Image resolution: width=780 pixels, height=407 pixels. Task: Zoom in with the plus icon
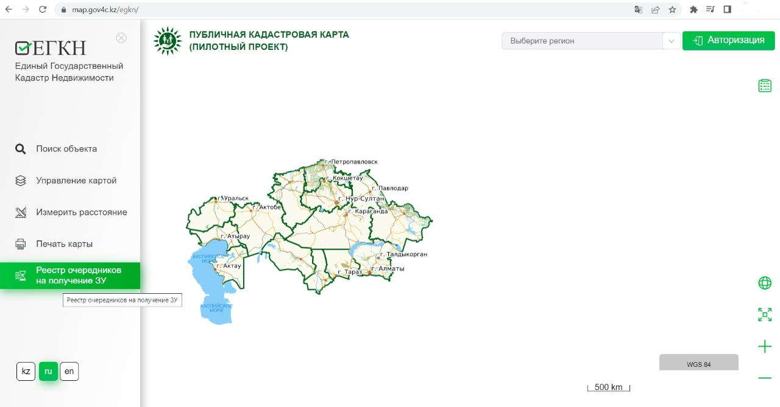[x=765, y=346]
